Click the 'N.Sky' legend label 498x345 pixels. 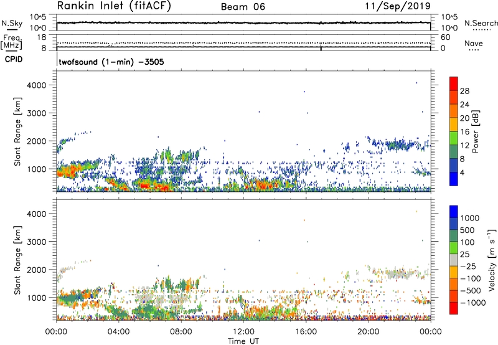click(12, 23)
